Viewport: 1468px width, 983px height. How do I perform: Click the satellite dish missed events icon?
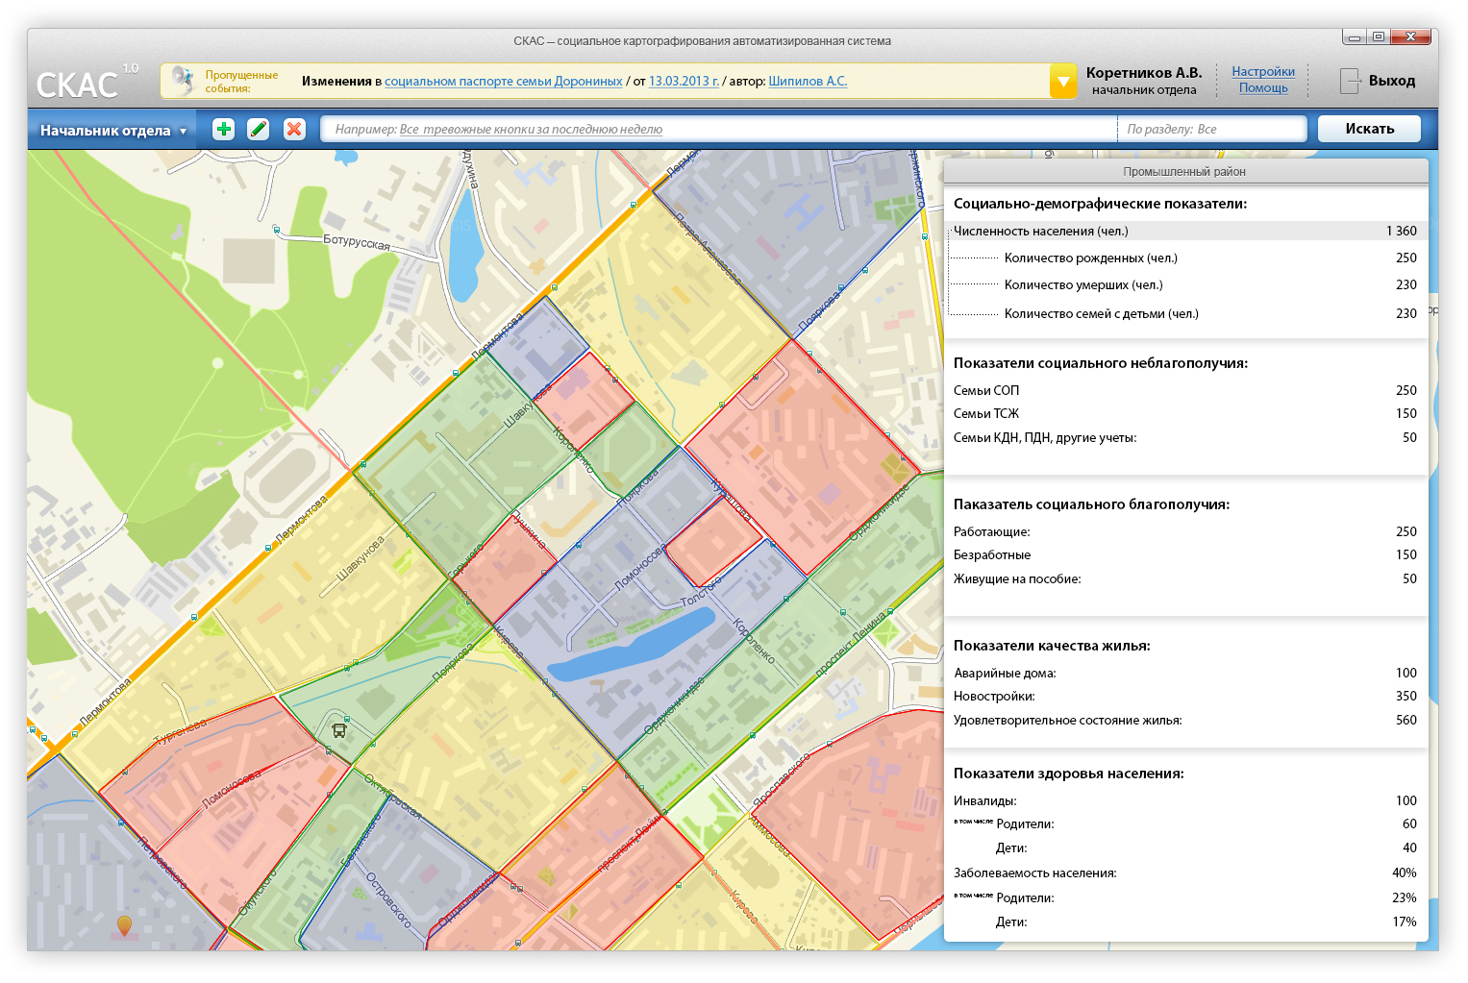tap(181, 81)
